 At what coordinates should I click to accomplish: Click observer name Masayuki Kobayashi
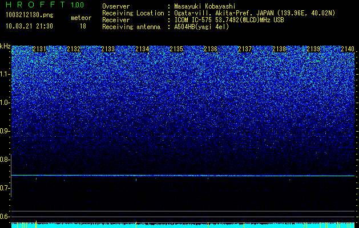click(x=205, y=7)
